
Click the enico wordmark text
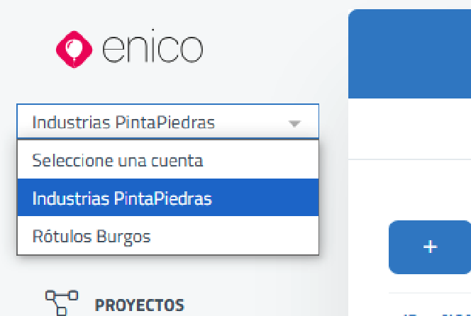(x=153, y=48)
